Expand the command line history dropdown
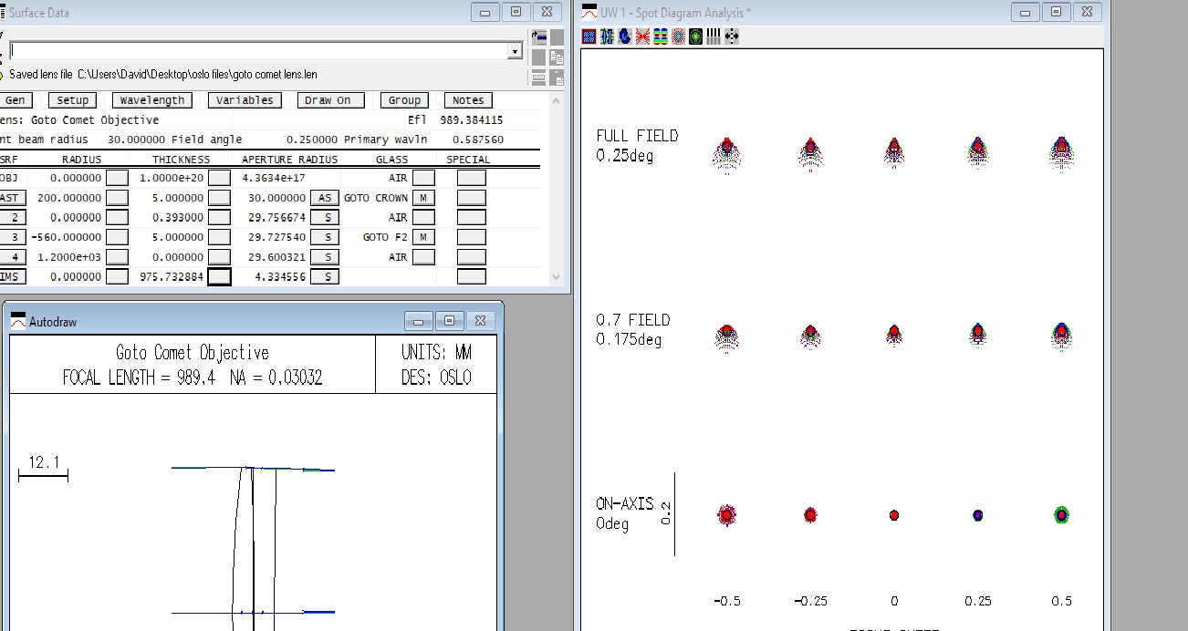Image resolution: width=1188 pixels, height=631 pixels. (515, 52)
